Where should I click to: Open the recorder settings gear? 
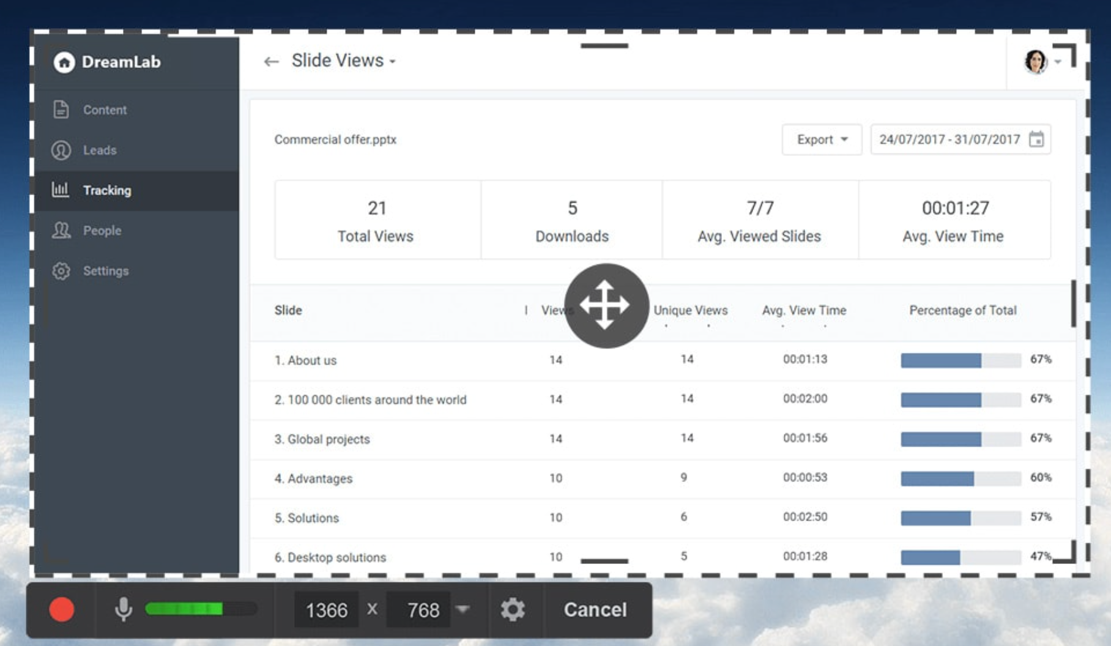[514, 609]
